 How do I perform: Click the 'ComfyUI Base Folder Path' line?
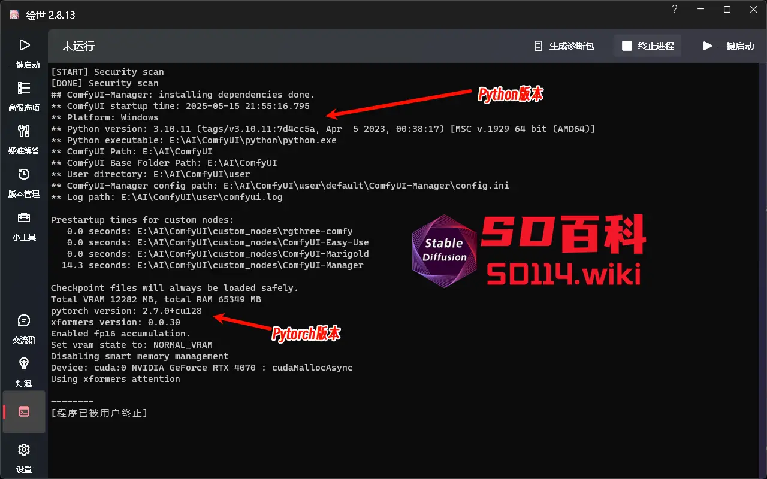(164, 163)
